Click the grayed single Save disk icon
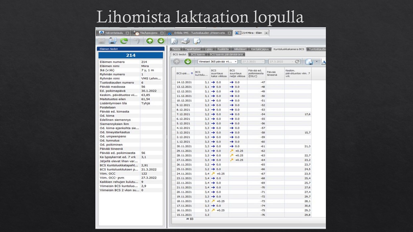The width and height of the screenshot is (413, 232). [x=102, y=41]
